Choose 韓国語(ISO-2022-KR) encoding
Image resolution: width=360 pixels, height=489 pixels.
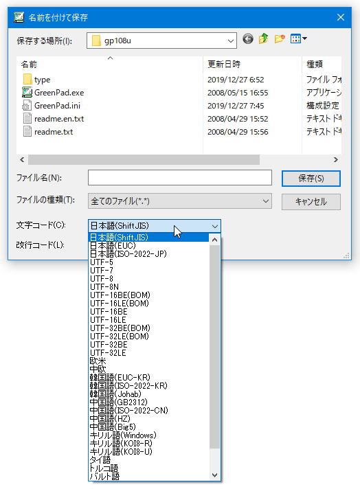point(149,386)
